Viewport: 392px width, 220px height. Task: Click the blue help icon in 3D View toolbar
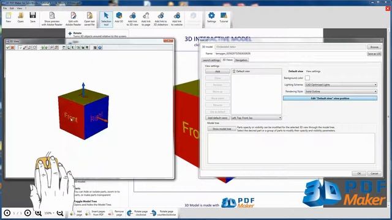click(x=100, y=48)
